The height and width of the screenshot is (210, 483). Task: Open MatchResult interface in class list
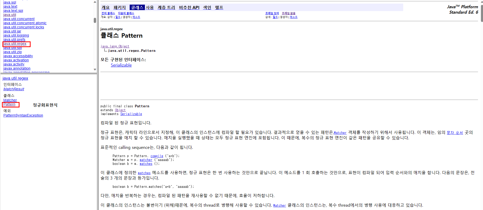tap(14, 89)
